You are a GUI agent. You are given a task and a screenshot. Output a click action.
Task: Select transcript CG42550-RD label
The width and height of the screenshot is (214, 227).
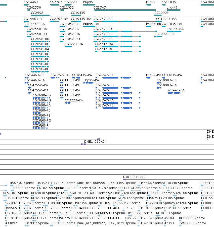pyautogui.click(x=37, y=34)
